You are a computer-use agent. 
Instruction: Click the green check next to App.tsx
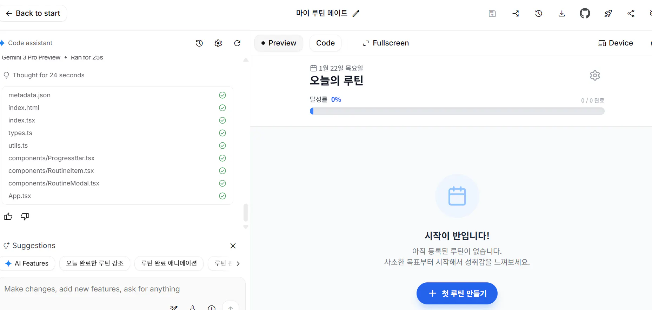pos(222,196)
